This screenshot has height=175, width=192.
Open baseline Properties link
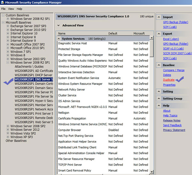pos(169,85)
